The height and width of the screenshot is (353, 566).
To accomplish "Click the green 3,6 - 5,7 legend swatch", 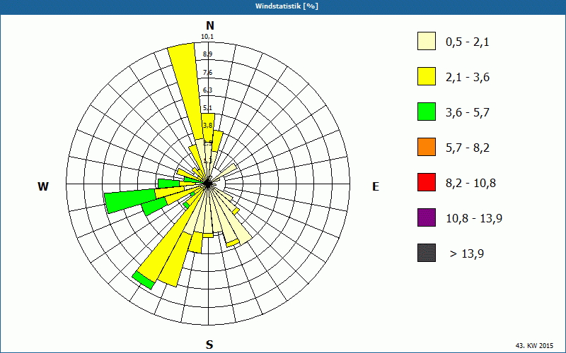I will [427, 112].
